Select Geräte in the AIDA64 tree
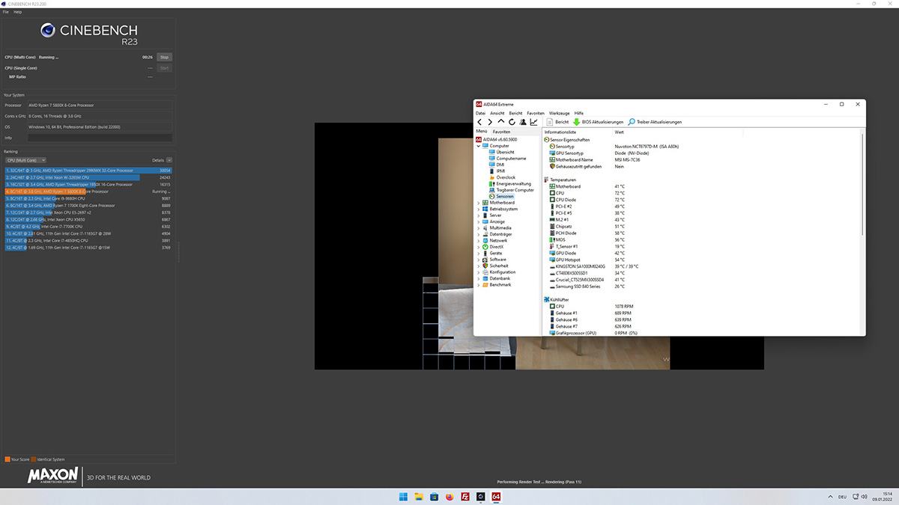 (x=492, y=253)
